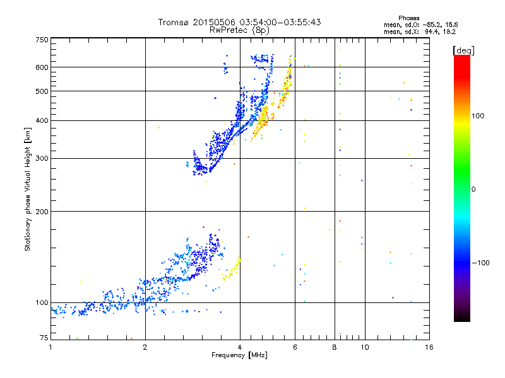The width and height of the screenshot is (505, 378).
Task: Click the y-axis '500' tick label
Action: pyautogui.click(x=42, y=91)
